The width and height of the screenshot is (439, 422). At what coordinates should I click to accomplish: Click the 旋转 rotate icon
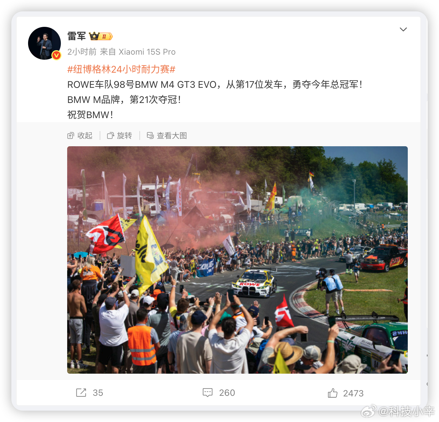tap(110, 136)
